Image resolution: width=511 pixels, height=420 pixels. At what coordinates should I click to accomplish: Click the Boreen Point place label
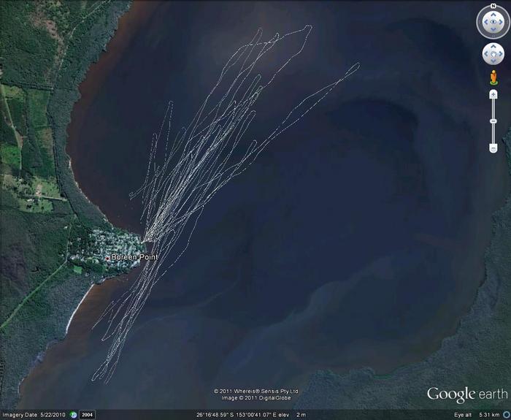(x=134, y=257)
